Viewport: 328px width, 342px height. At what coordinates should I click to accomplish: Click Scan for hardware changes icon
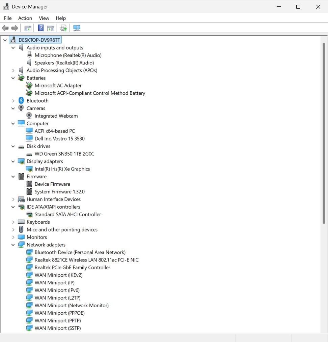77,28
